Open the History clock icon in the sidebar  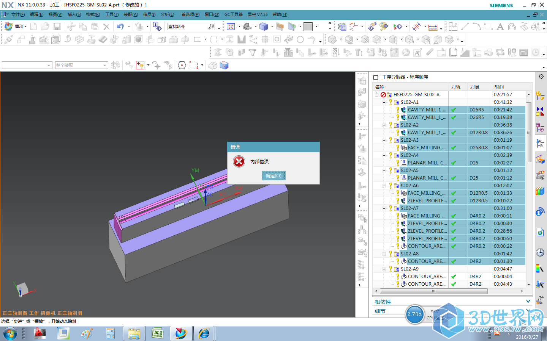point(540,252)
